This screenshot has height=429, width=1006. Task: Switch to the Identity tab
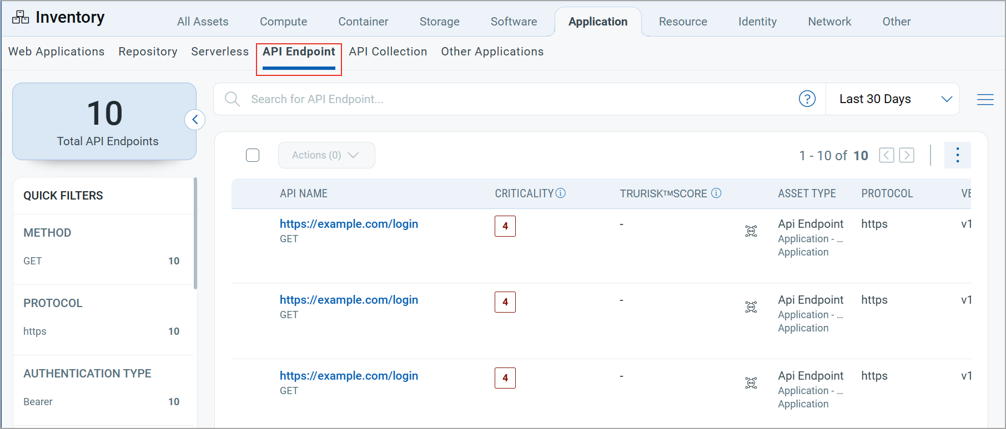tap(757, 22)
